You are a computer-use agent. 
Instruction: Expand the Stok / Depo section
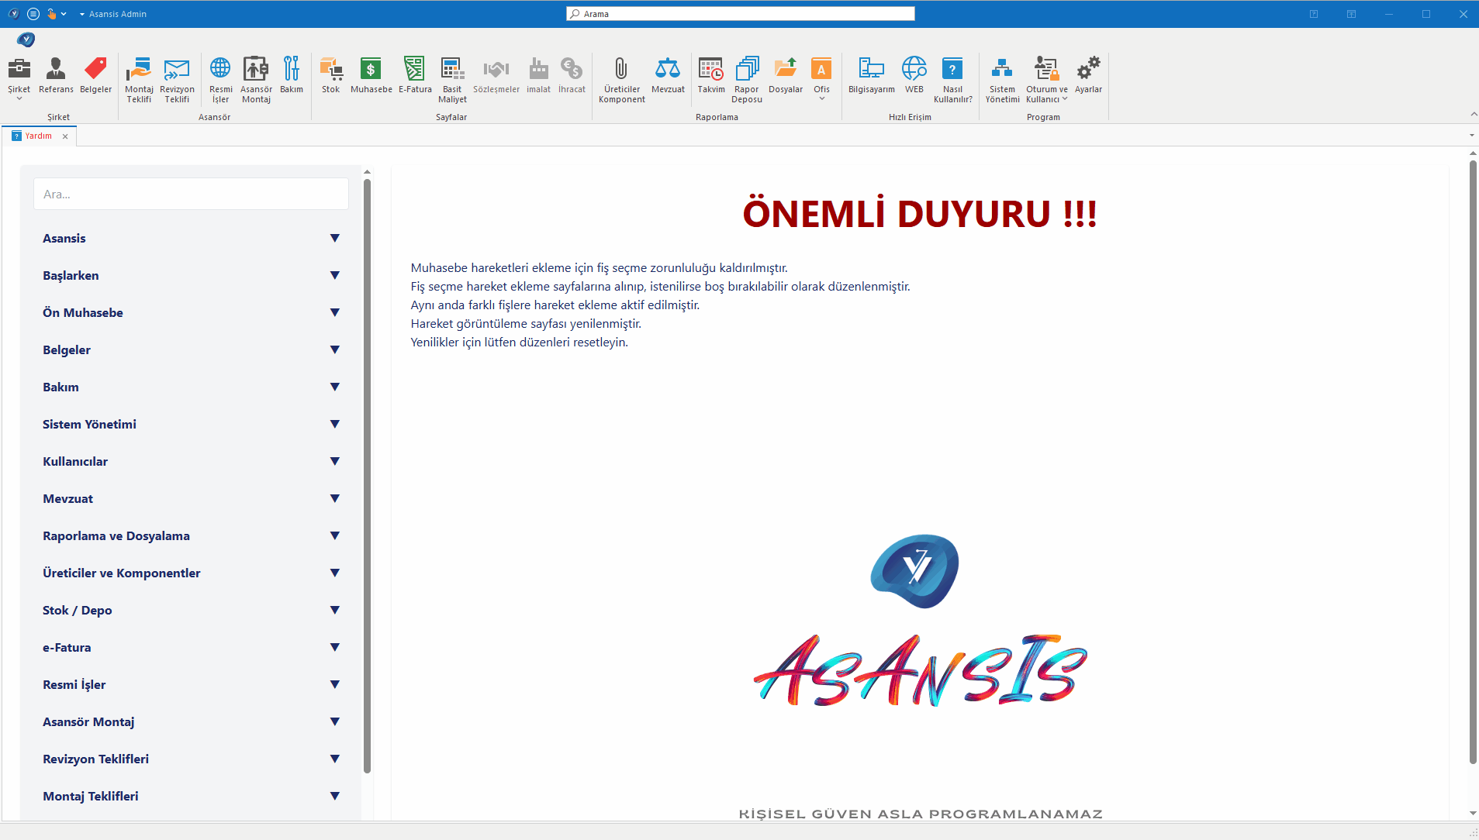coord(192,610)
